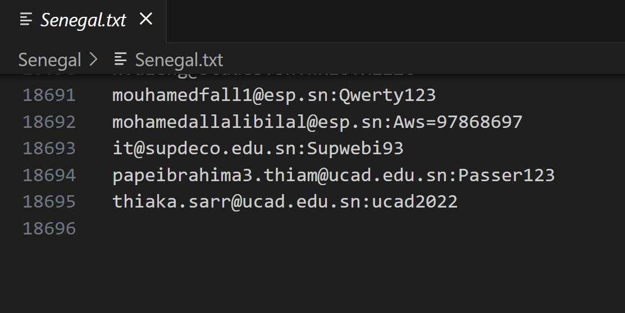Select line number 18692 in the gutter
Viewport: 625px width, 313px height.
tap(49, 122)
